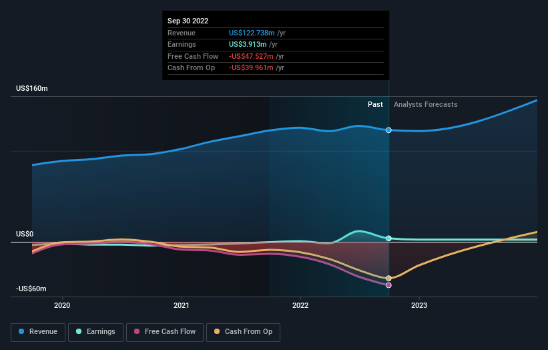This screenshot has height=350, width=548.
Task: Click the Sep 30 2022 tooltip date
Action: pos(188,21)
